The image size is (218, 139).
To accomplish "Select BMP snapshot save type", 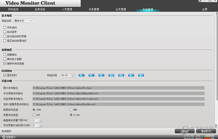I will pyautogui.click(x=71, y=110).
